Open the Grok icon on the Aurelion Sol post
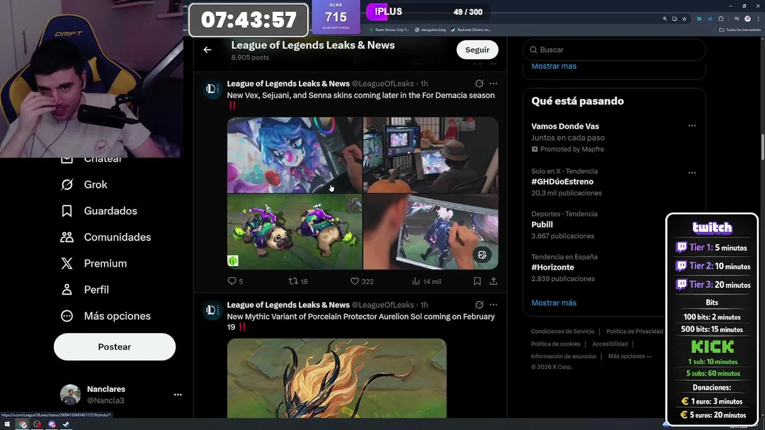Image resolution: width=765 pixels, height=430 pixels. click(x=479, y=305)
